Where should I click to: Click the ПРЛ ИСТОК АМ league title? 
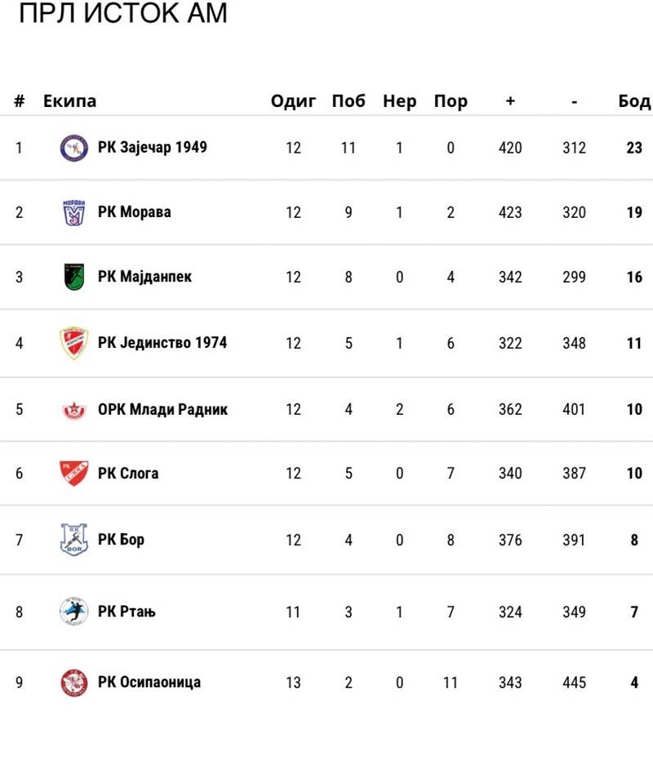tap(122, 14)
